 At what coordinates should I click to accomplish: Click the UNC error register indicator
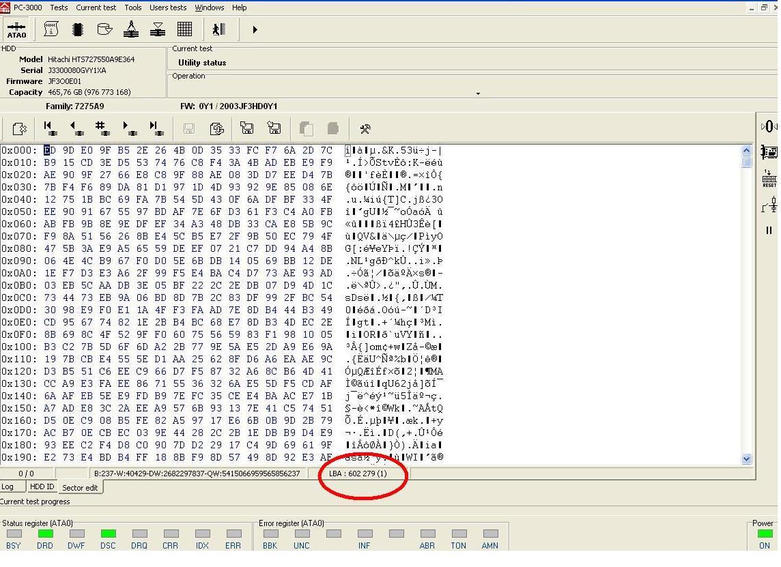(302, 534)
